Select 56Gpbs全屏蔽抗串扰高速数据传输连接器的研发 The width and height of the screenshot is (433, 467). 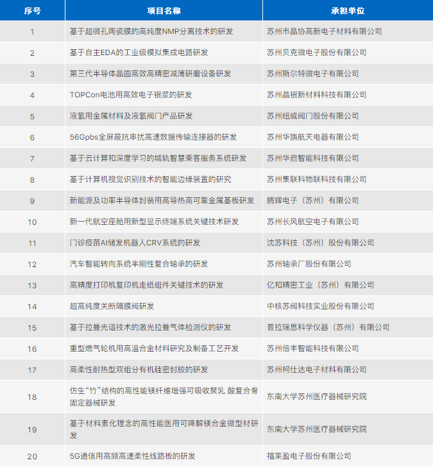click(x=153, y=137)
